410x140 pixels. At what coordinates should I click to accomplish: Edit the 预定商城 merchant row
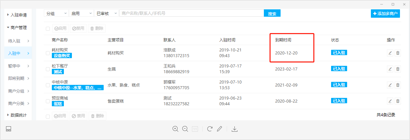[x=390, y=101]
